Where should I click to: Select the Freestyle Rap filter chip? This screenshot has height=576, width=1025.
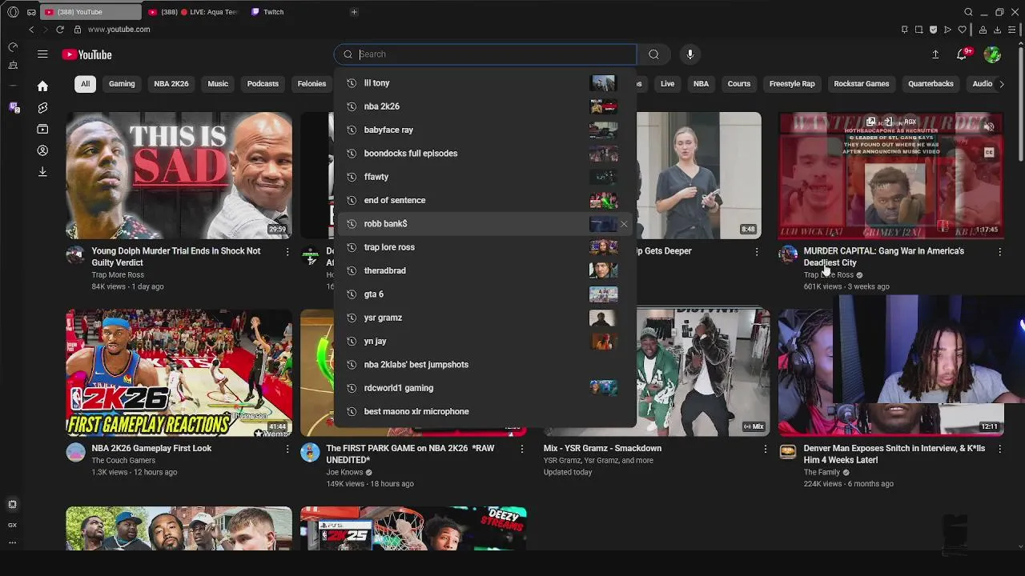tap(792, 84)
